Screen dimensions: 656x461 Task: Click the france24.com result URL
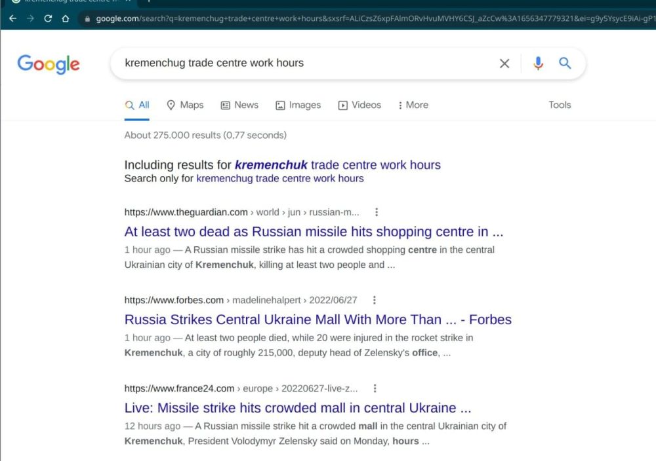[x=241, y=388]
